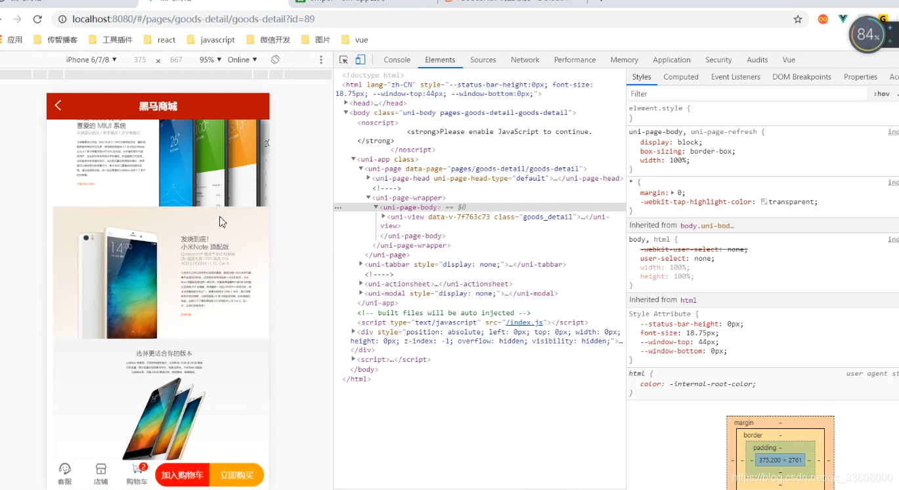Viewport: 899px width, 490px height.
Task: Open the react bookmark folder
Action: 160,40
